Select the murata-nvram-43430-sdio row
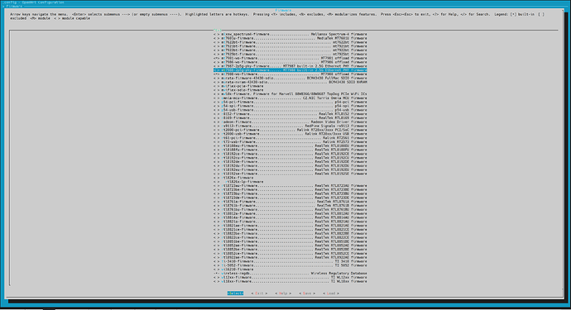 point(290,82)
